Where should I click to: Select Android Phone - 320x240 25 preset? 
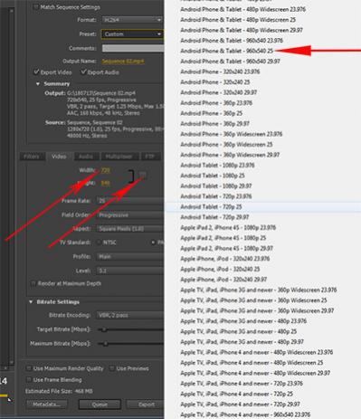click(x=215, y=82)
